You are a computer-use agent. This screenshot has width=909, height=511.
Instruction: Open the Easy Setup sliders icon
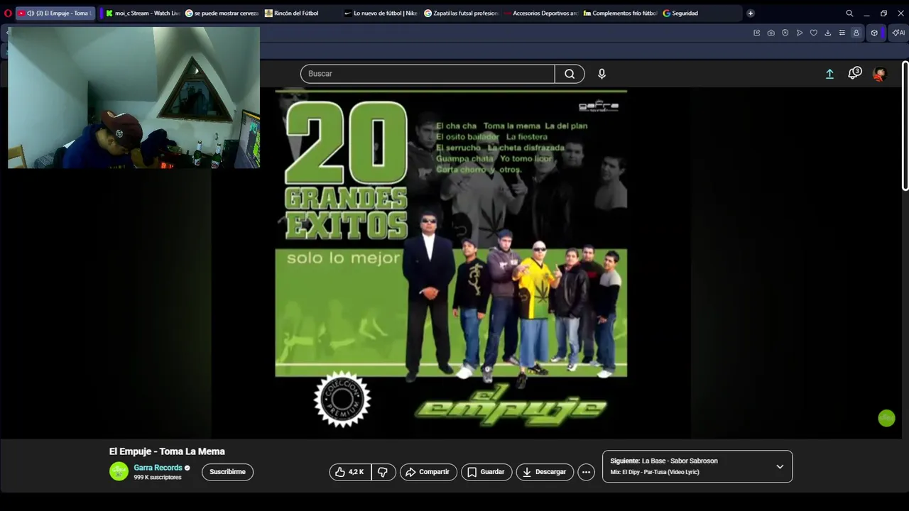(x=842, y=33)
